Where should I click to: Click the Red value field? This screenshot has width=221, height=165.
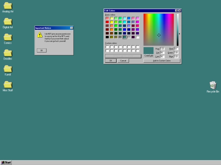coord(176,49)
